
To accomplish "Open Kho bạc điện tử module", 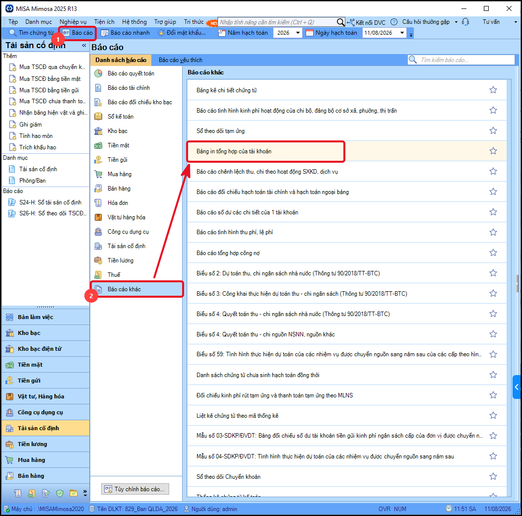I will 46,349.
